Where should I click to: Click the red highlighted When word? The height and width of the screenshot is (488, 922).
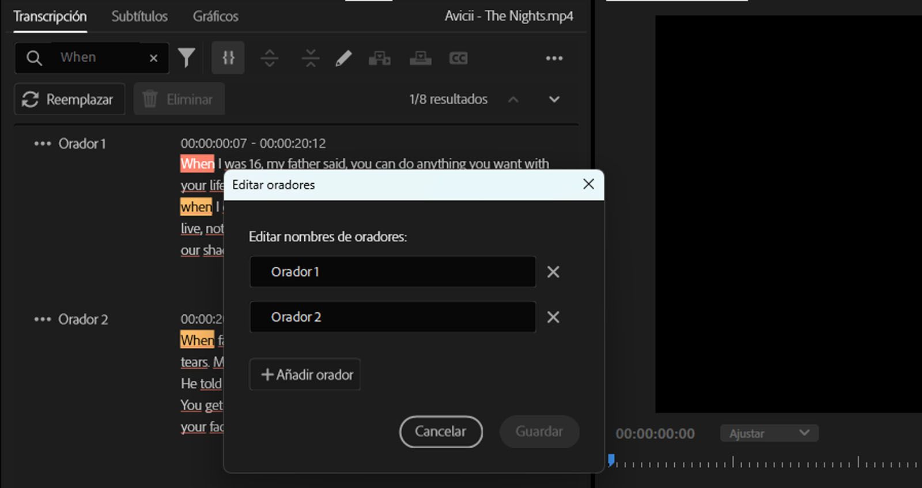tap(198, 164)
